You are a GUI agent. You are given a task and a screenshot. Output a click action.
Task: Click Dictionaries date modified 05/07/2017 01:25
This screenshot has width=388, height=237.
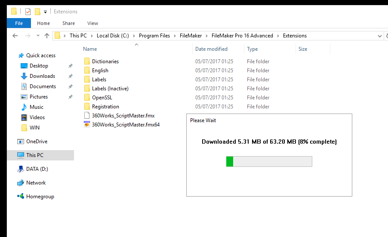[x=214, y=62]
